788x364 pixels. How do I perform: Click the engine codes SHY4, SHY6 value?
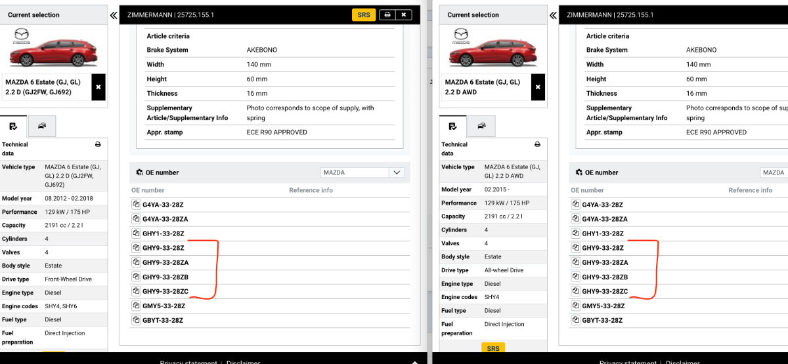(60, 306)
